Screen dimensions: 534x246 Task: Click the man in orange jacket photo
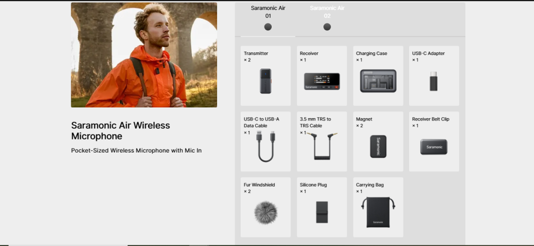point(144,55)
